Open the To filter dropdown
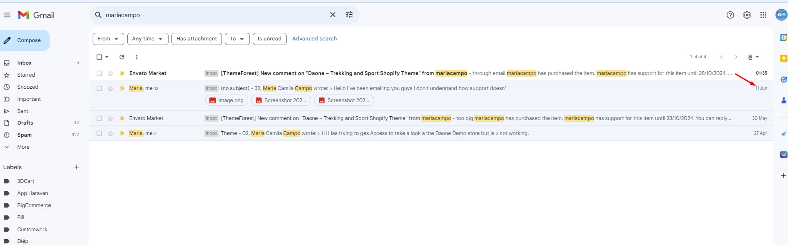Image resolution: width=788 pixels, height=245 pixels. tap(237, 39)
